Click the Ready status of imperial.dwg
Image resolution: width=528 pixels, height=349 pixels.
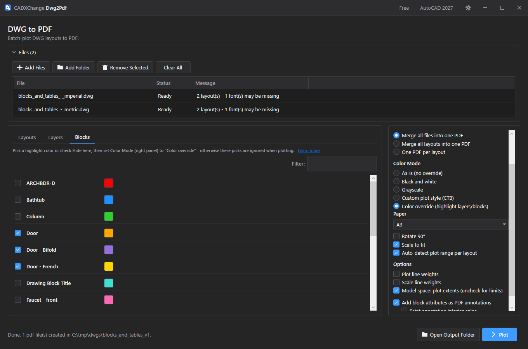pyautogui.click(x=165, y=96)
